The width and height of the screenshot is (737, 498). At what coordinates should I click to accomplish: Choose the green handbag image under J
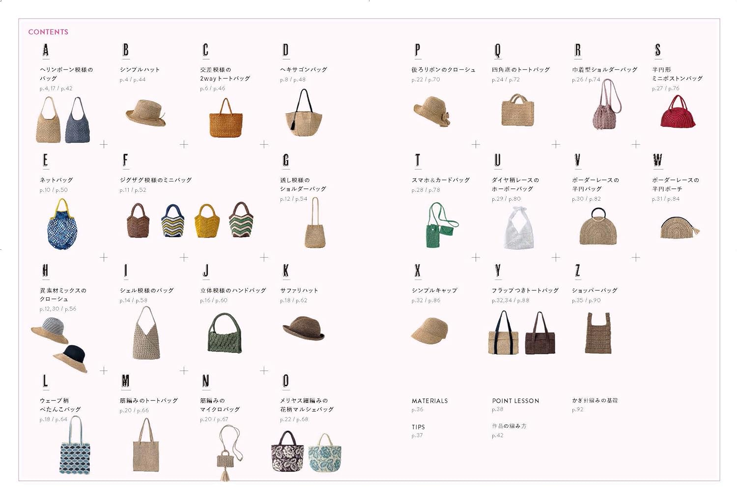(225, 333)
